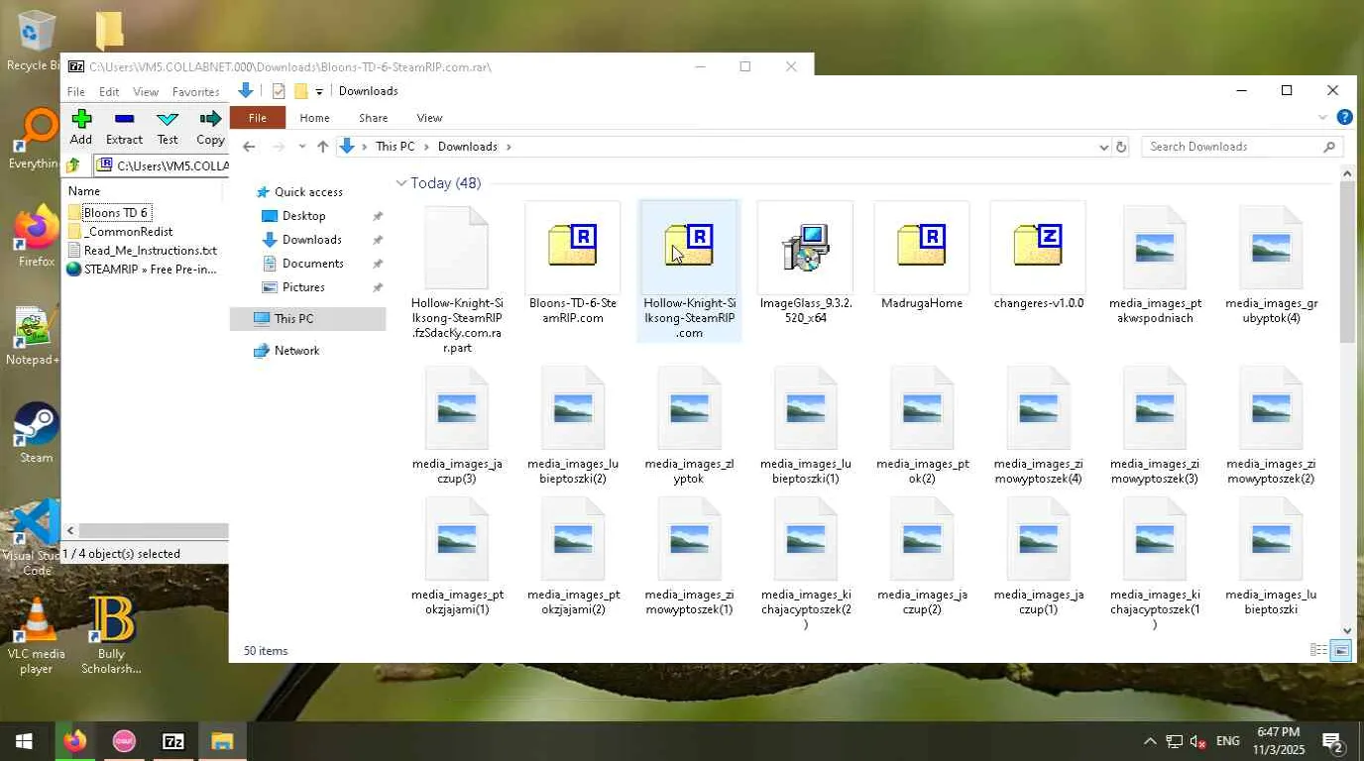Click New folder icon in Explorer title bar
This screenshot has height=761, width=1364.
[x=300, y=91]
